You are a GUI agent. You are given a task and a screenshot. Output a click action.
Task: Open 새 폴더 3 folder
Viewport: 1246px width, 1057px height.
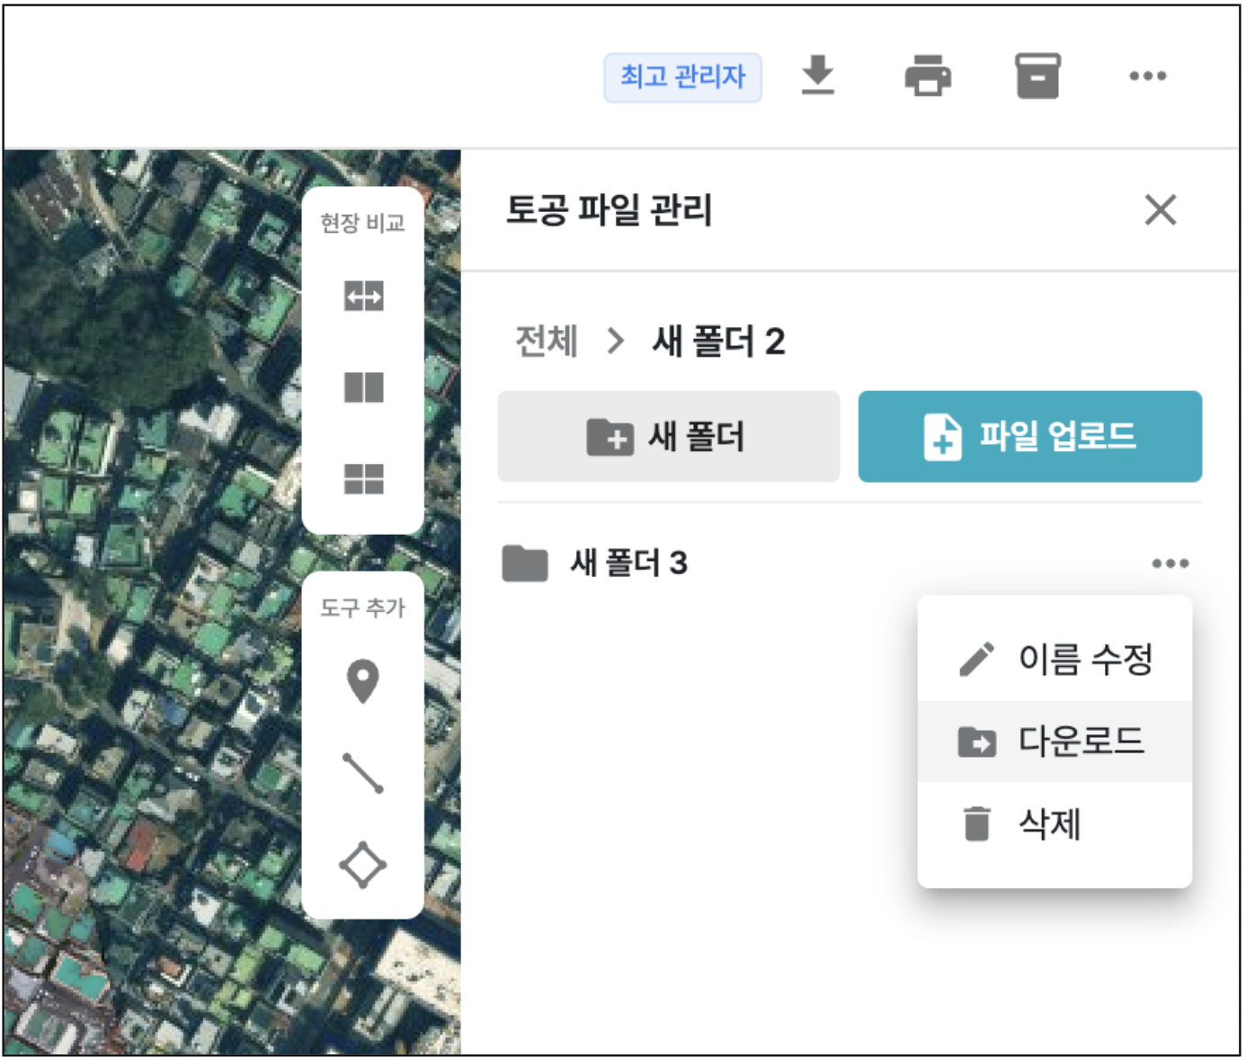pos(627,564)
